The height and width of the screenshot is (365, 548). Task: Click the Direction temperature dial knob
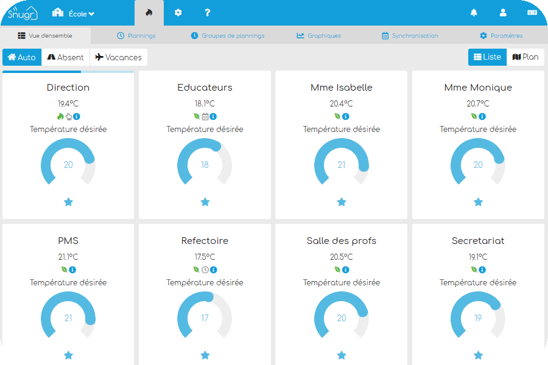click(90, 159)
